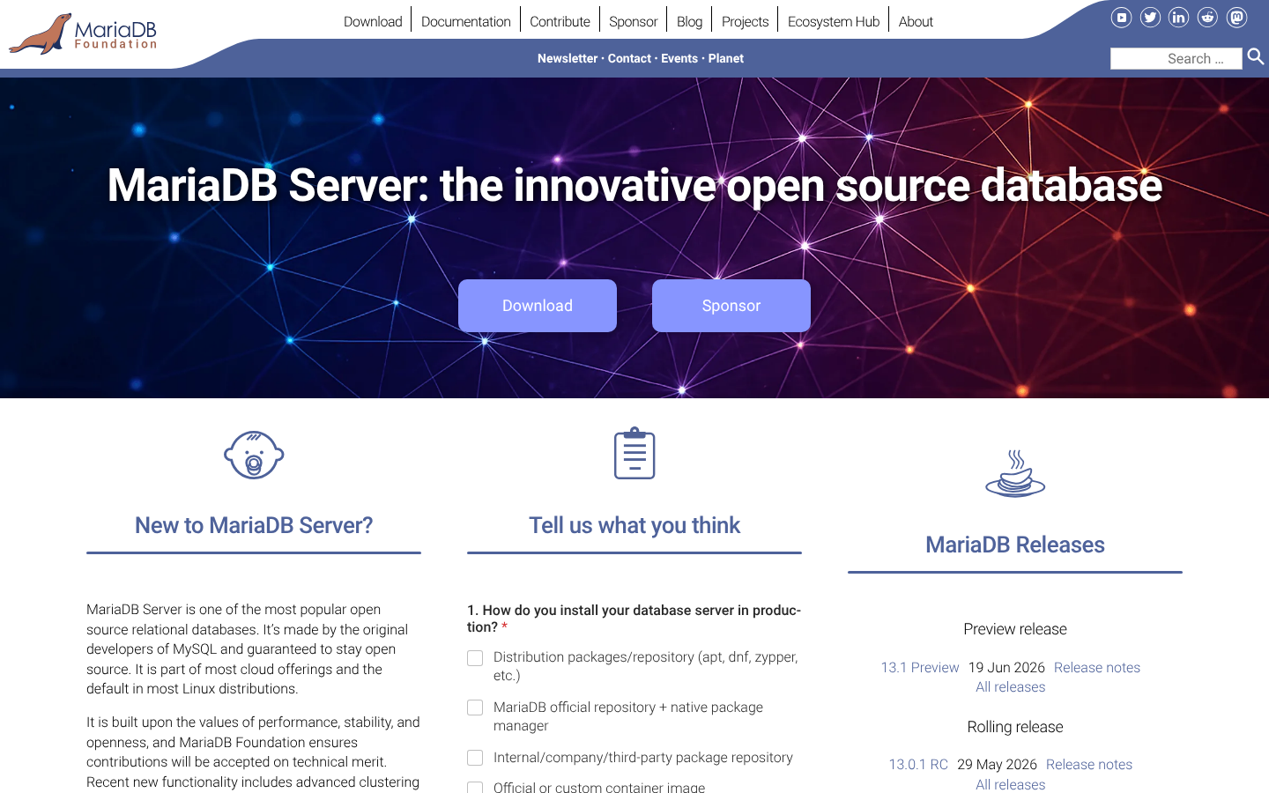Click the magnifier search icon

(x=1256, y=57)
